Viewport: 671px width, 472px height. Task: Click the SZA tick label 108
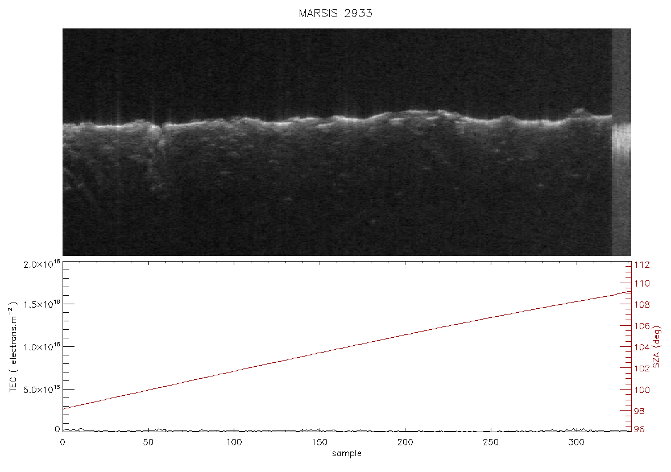point(641,305)
